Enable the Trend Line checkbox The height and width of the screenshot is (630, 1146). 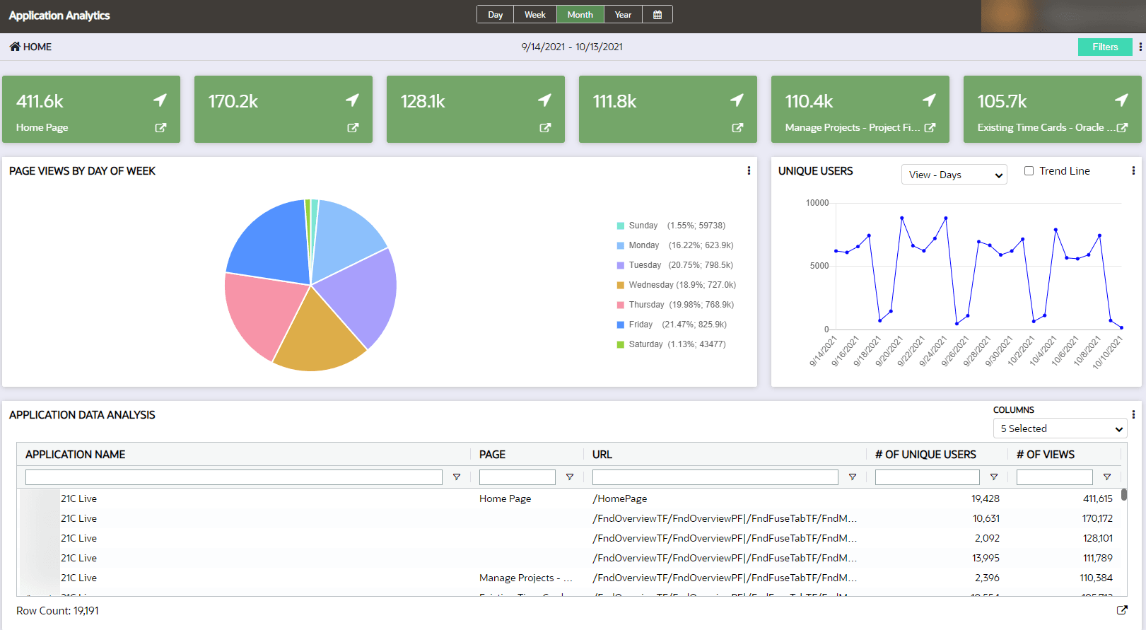pos(1029,170)
